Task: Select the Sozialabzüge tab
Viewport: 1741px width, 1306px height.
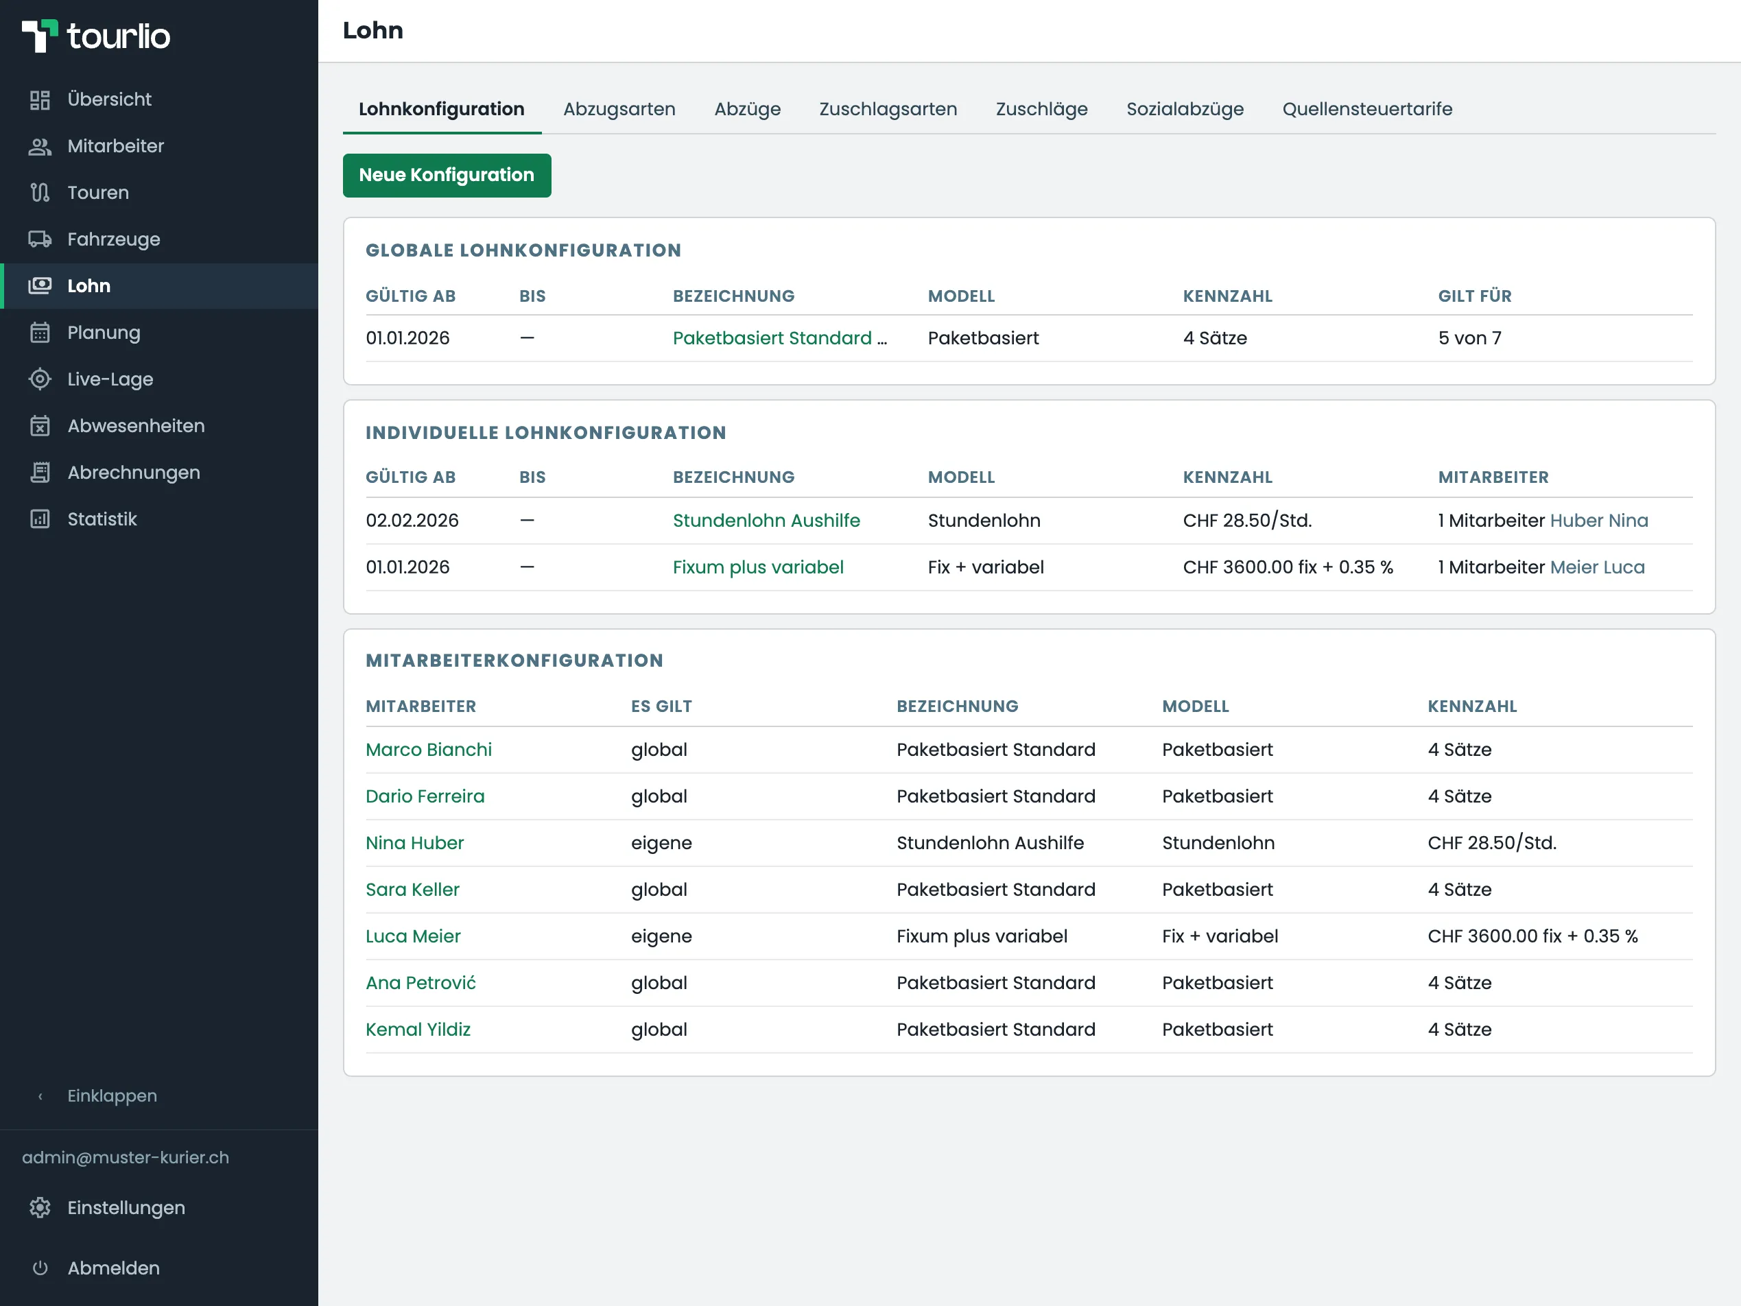Action: pos(1185,110)
